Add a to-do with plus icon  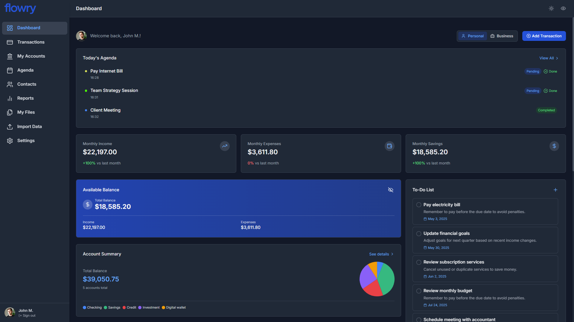555,190
